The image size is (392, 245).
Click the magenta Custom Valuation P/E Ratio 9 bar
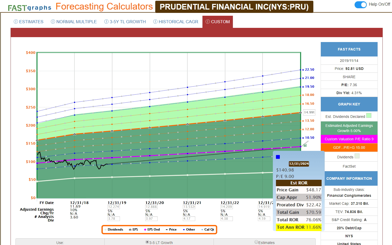(x=349, y=139)
